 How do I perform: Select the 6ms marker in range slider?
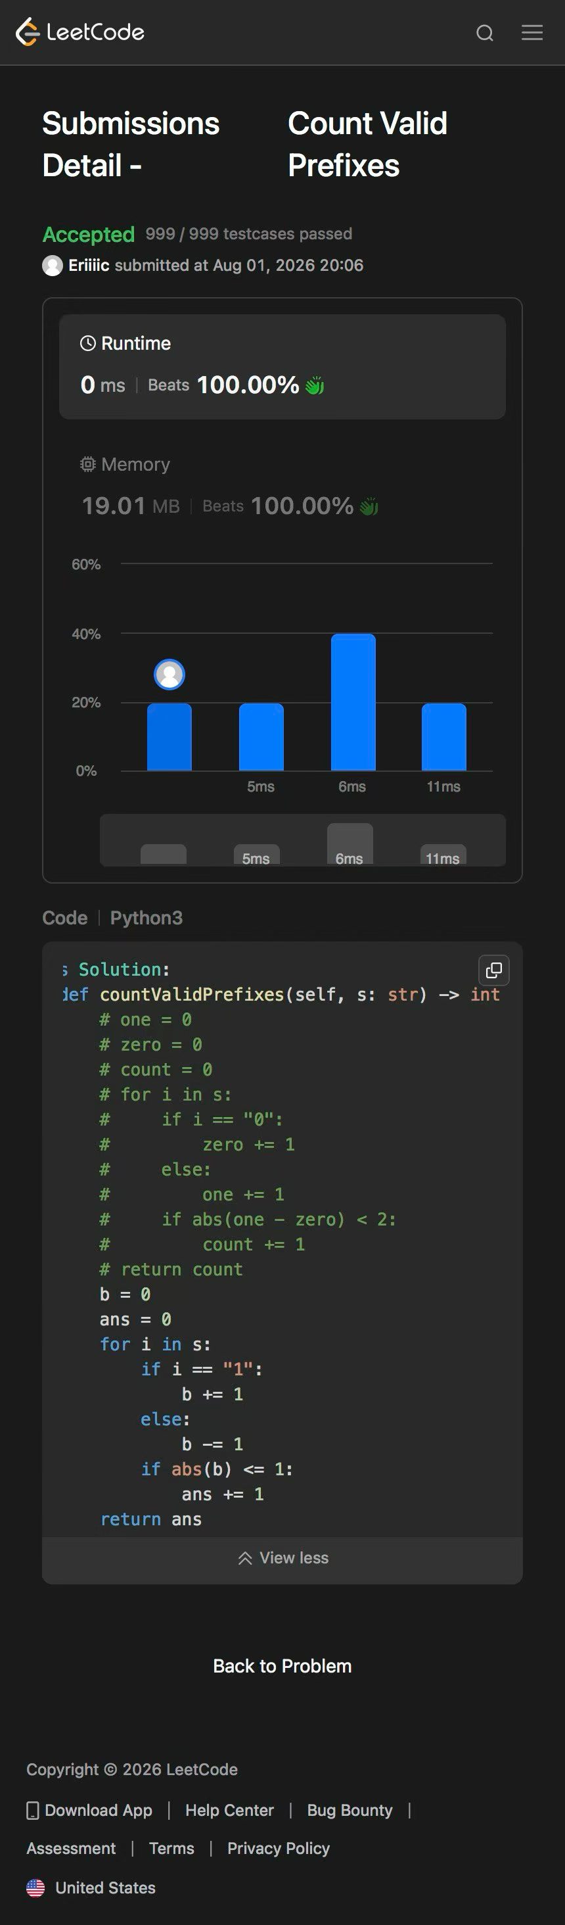tap(350, 844)
